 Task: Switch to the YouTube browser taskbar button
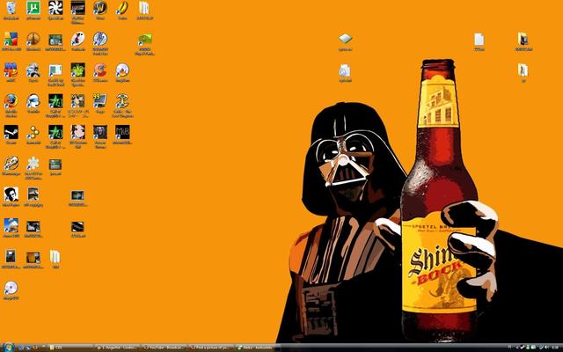[x=164, y=348]
